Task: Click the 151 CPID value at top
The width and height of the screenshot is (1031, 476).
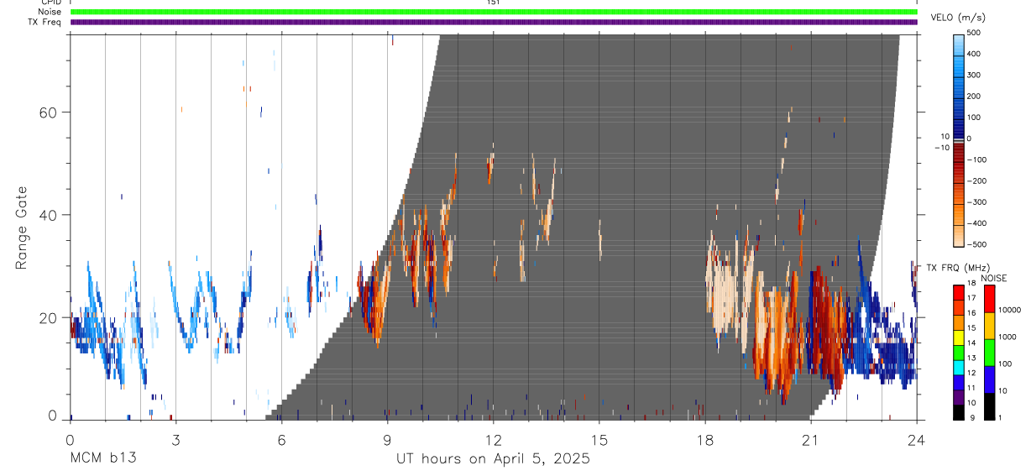Action: [494, 3]
